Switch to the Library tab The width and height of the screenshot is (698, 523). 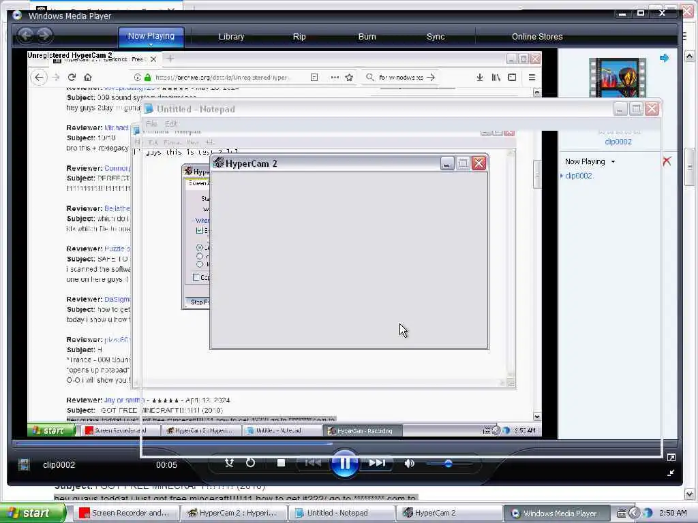(231, 37)
